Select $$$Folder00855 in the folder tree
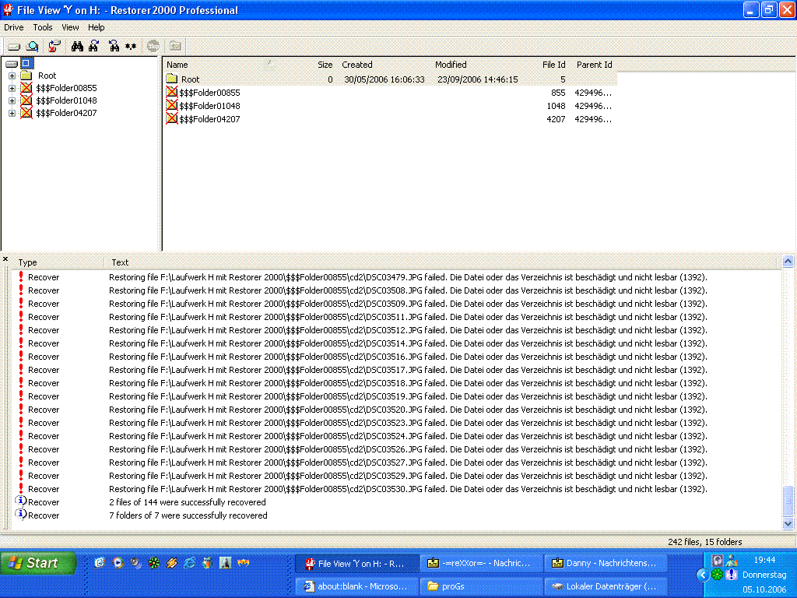The width and height of the screenshot is (797, 598). 66,88
